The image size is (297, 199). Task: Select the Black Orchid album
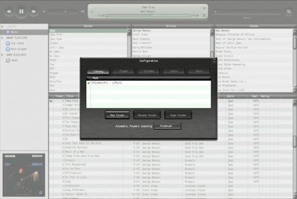[255, 56]
